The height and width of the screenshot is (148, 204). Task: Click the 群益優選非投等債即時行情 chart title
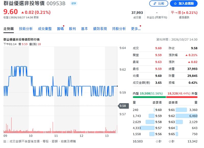(x=21, y=40)
